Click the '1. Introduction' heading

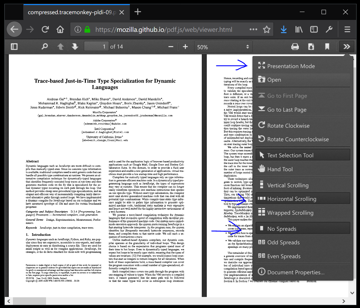click(x=38, y=235)
